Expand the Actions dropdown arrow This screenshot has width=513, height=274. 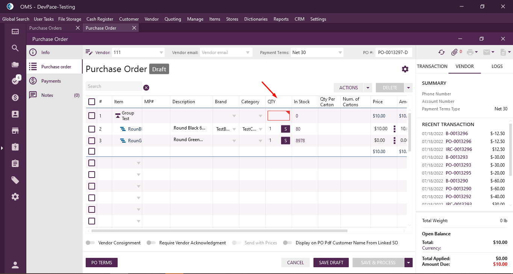coord(368,88)
